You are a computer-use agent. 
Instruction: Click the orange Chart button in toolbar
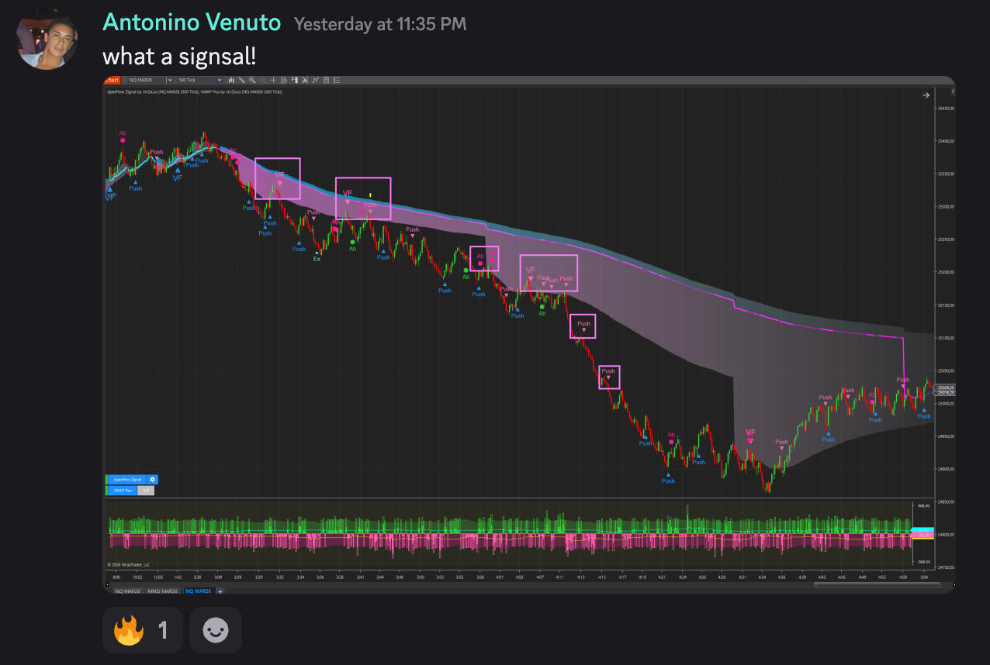[x=112, y=80]
